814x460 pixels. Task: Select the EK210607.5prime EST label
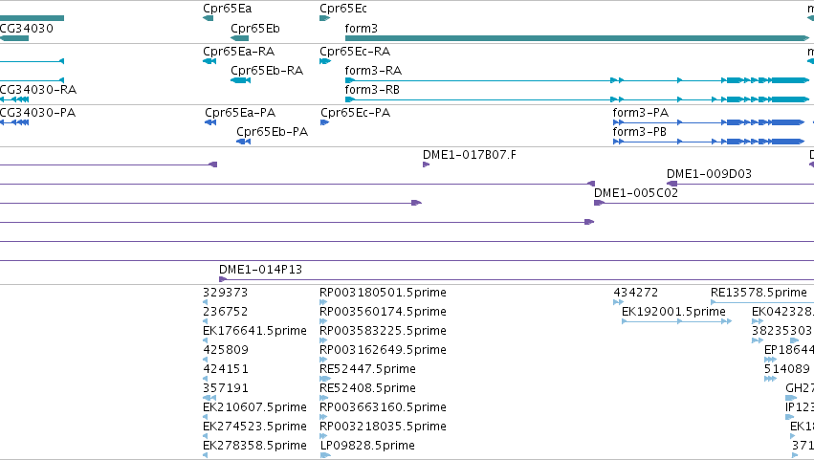[254, 407]
